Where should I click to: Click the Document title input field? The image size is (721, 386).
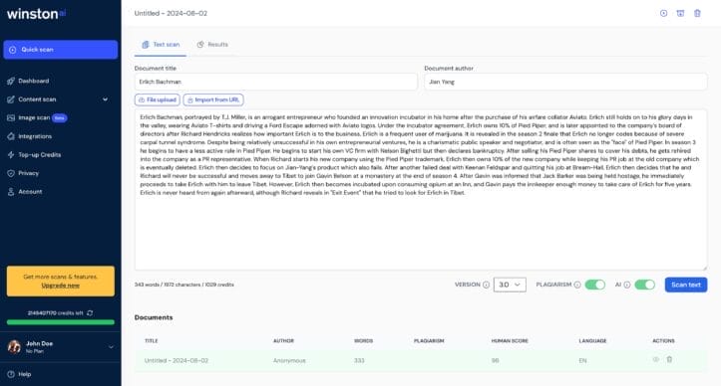pyautogui.click(x=276, y=82)
